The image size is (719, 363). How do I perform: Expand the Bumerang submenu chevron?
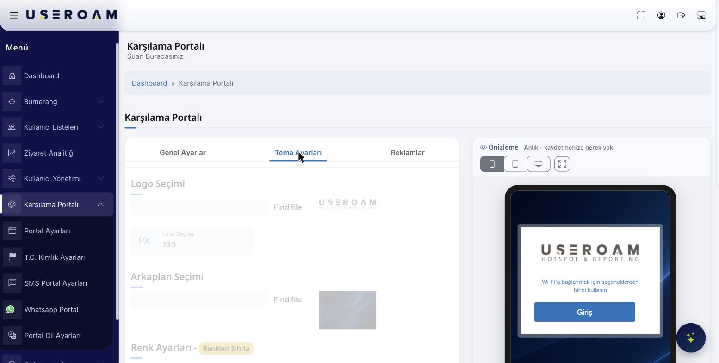(100, 102)
